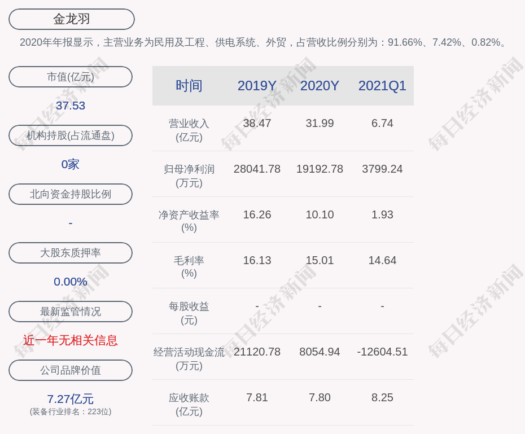Click the 毛利率(%) row label
525x434 pixels.
click(189, 267)
